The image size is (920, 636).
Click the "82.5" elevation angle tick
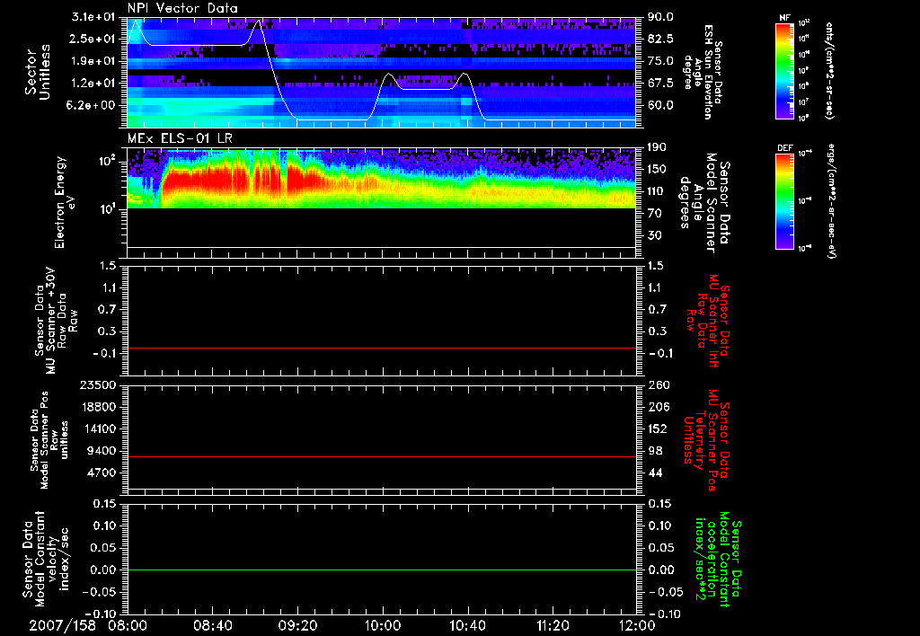click(x=660, y=40)
